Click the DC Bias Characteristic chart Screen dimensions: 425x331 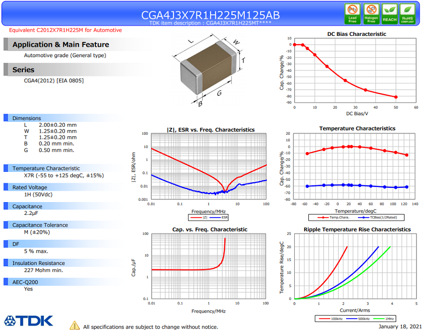click(350, 73)
